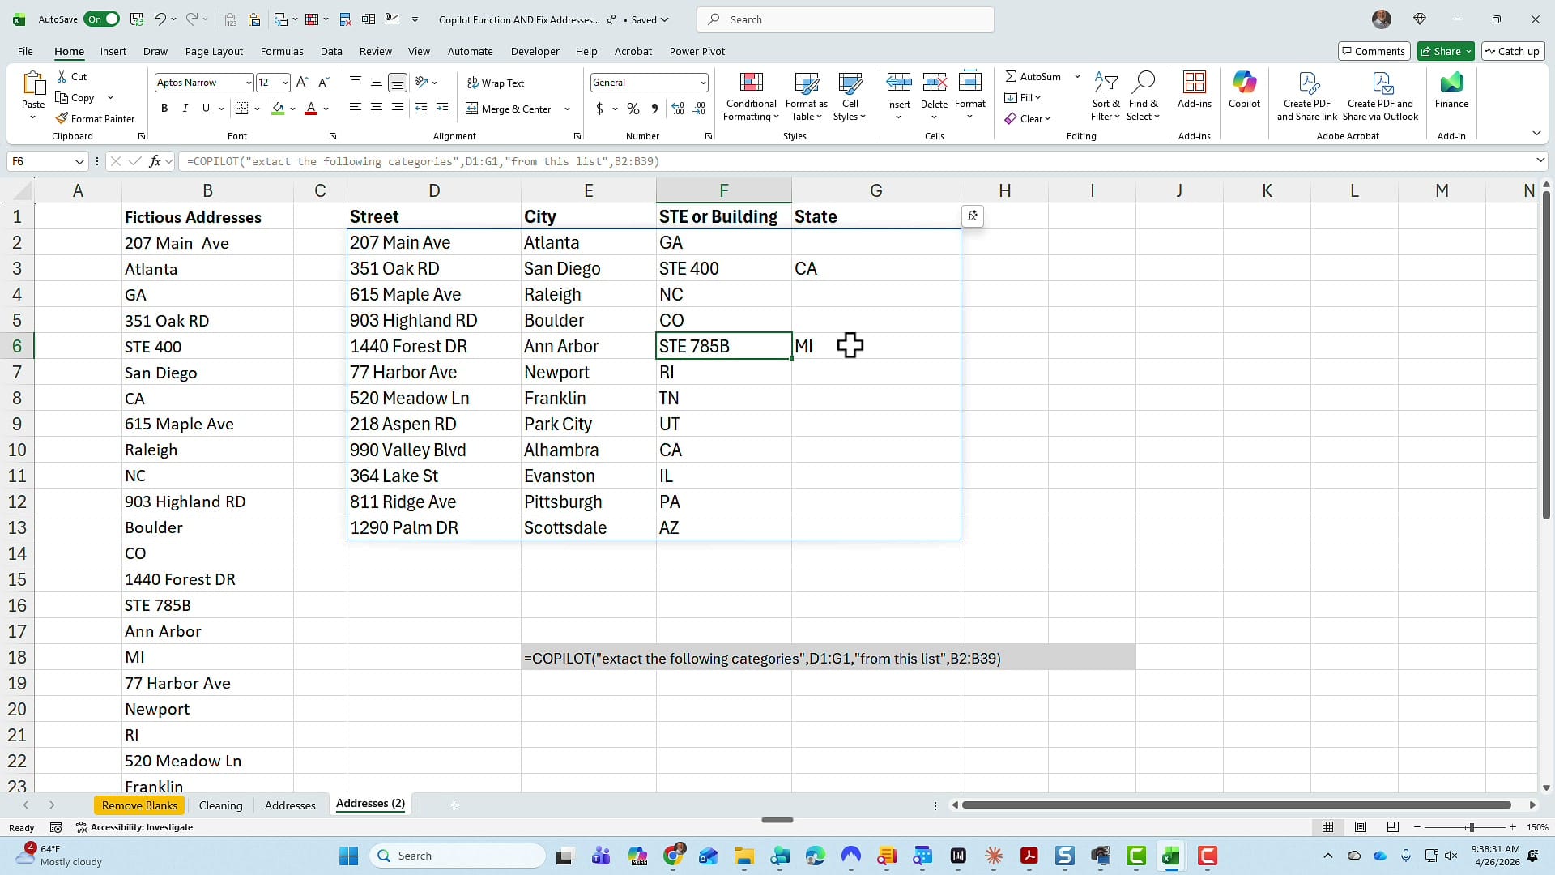
Task: Open the Cleaning sheet tab
Action: 220,805
